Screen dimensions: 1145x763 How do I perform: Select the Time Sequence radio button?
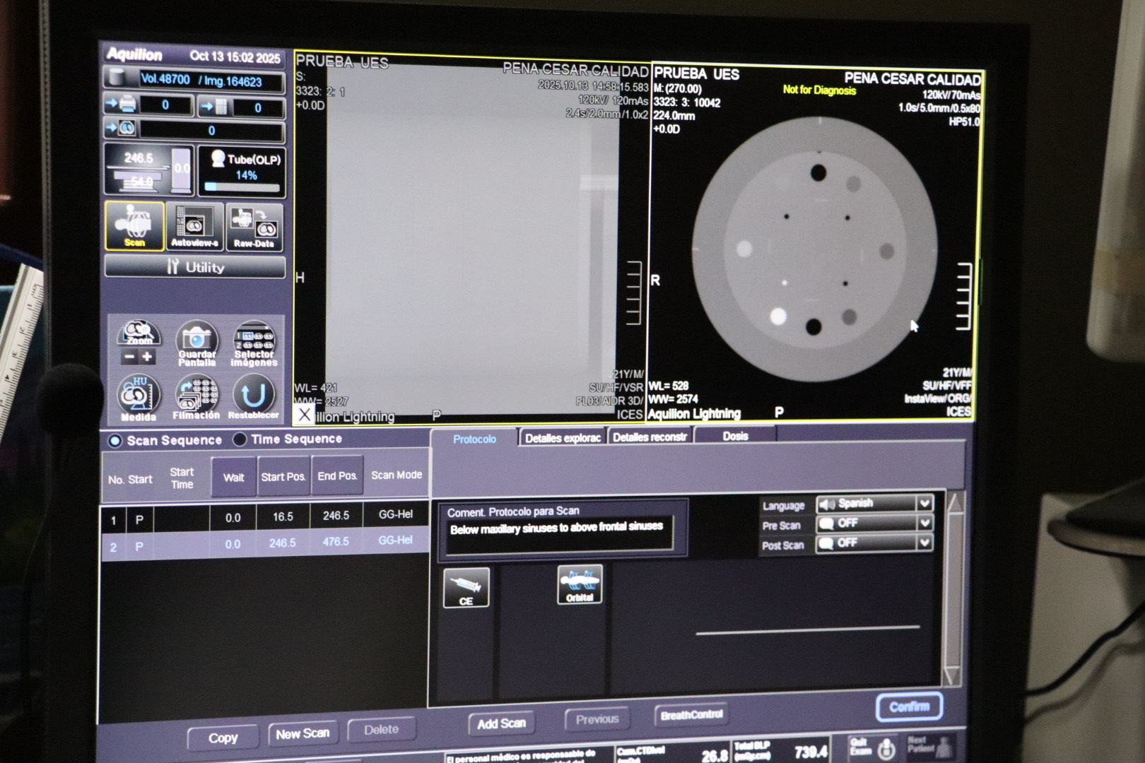[240, 439]
